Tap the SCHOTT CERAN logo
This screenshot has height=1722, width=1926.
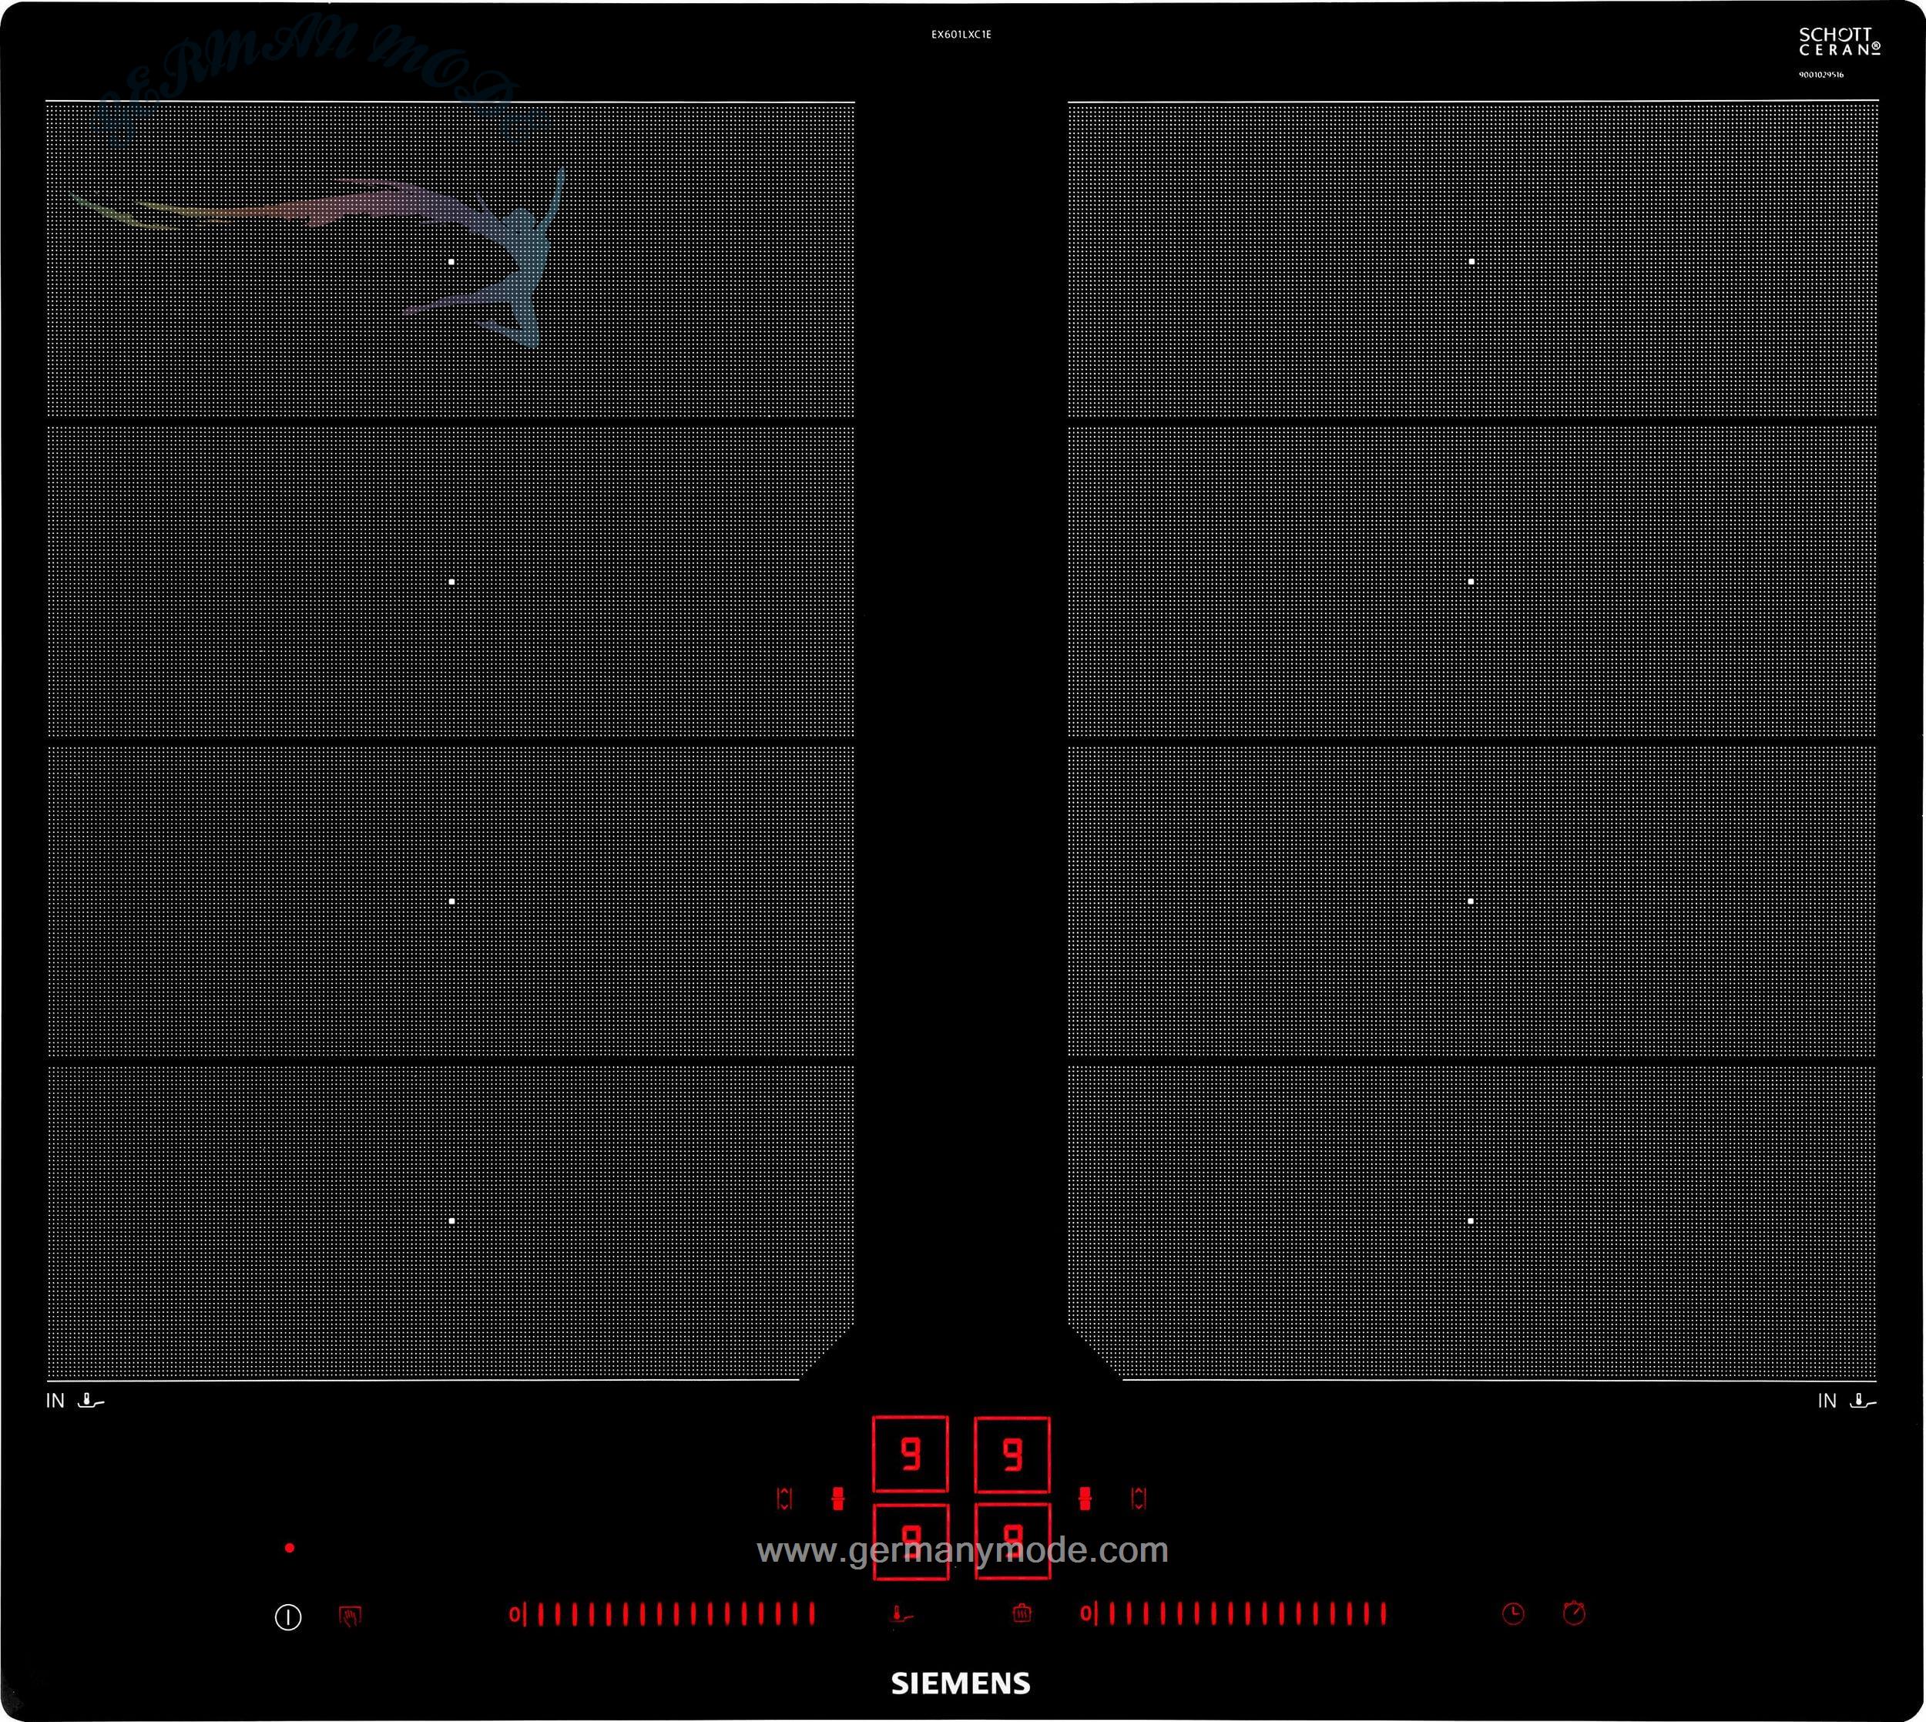pos(1840,42)
